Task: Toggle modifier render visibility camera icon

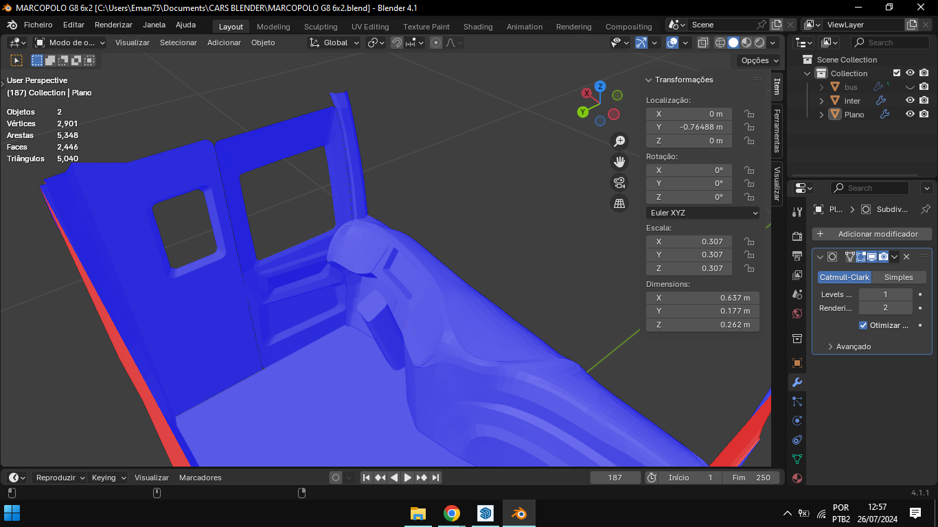Action: tap(884, 257)
